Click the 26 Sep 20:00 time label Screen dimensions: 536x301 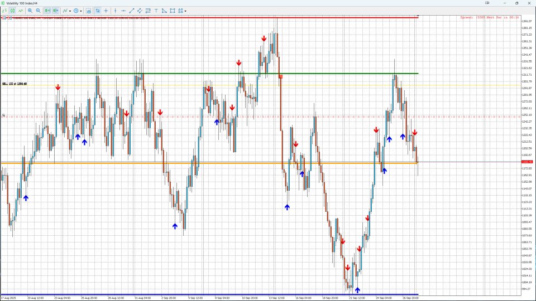point(410,298)
